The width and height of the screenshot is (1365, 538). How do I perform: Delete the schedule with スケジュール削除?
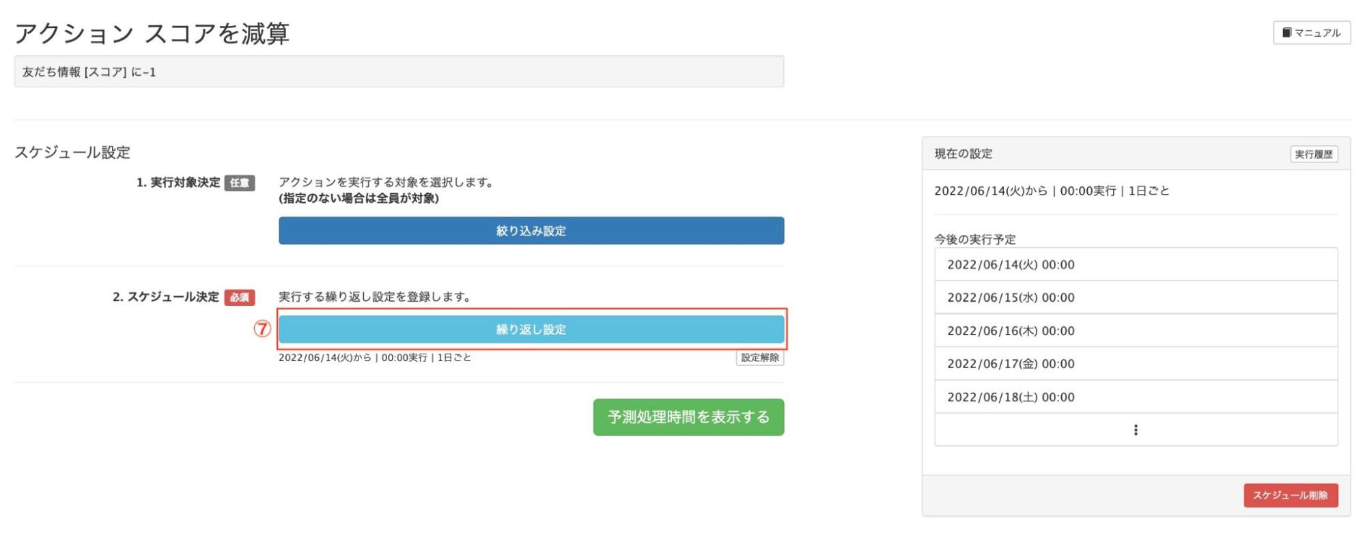coord(1290,496)
